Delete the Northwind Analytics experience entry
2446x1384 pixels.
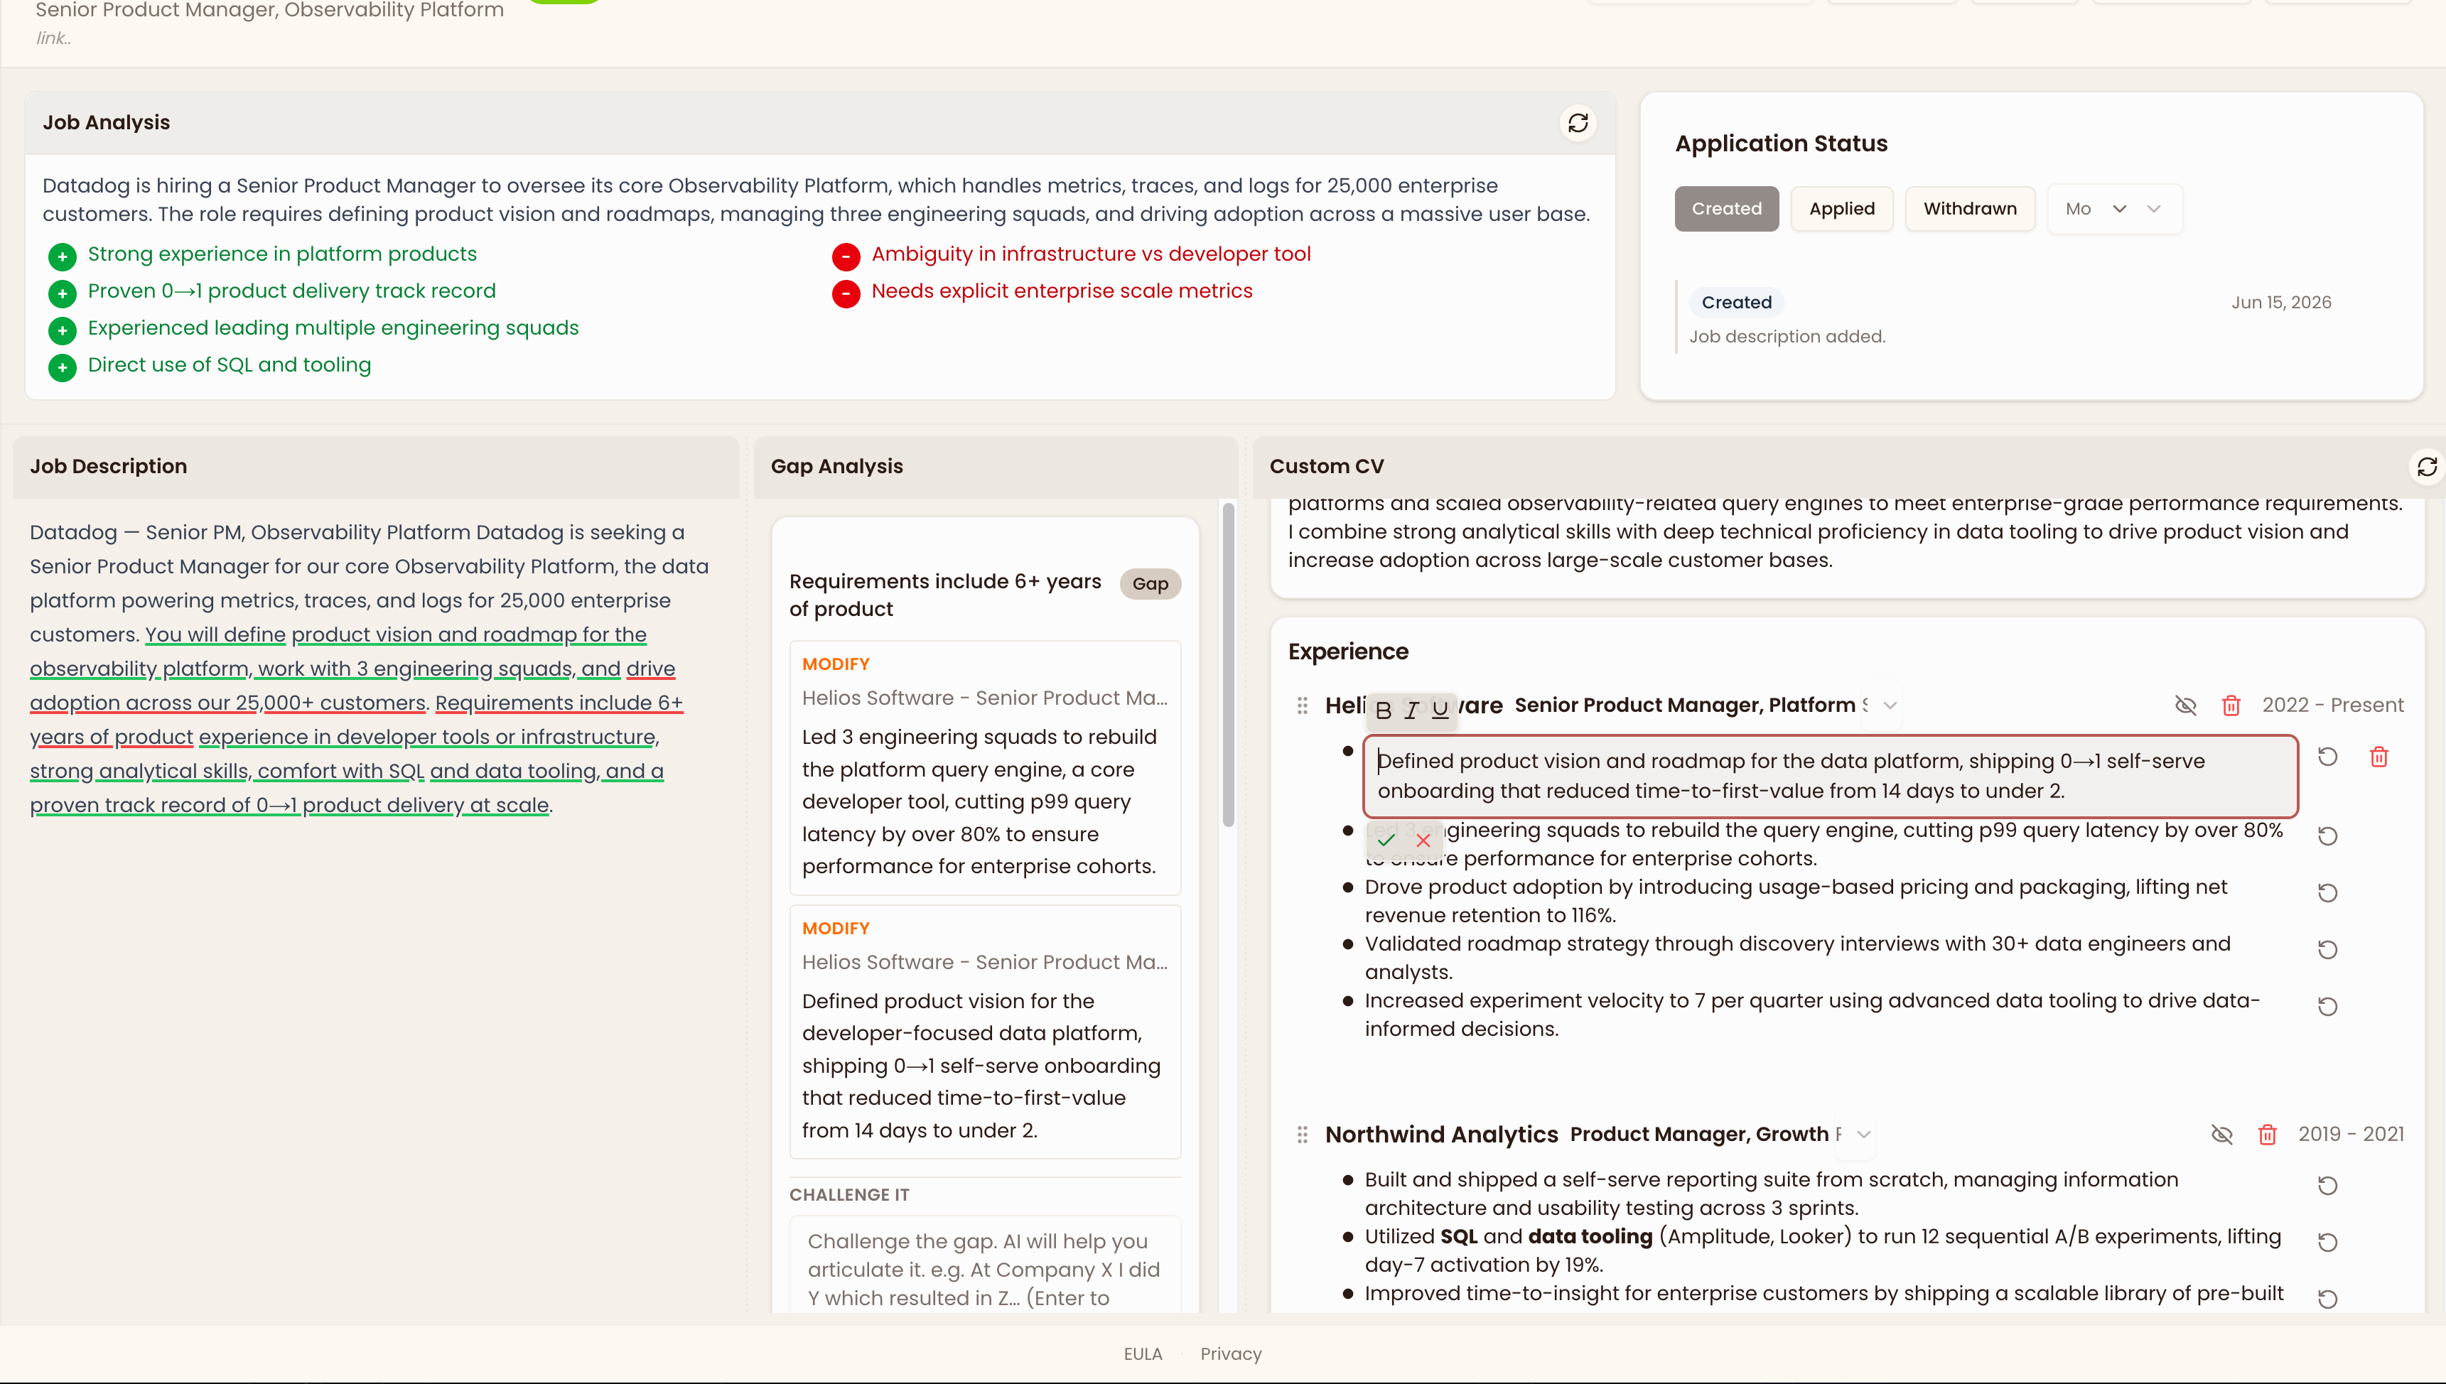(2268, 1134)
